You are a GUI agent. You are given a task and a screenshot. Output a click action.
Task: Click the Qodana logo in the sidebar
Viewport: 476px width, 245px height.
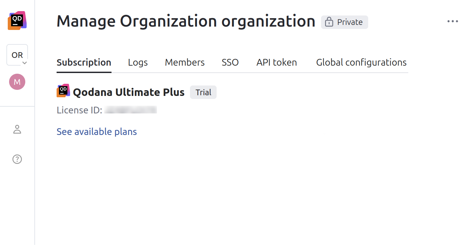pos(17,21)
